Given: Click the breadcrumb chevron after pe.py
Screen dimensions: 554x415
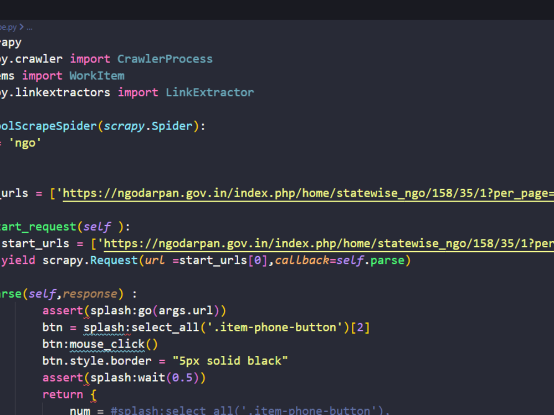Looking at the screenshot, I should point(22,27).
